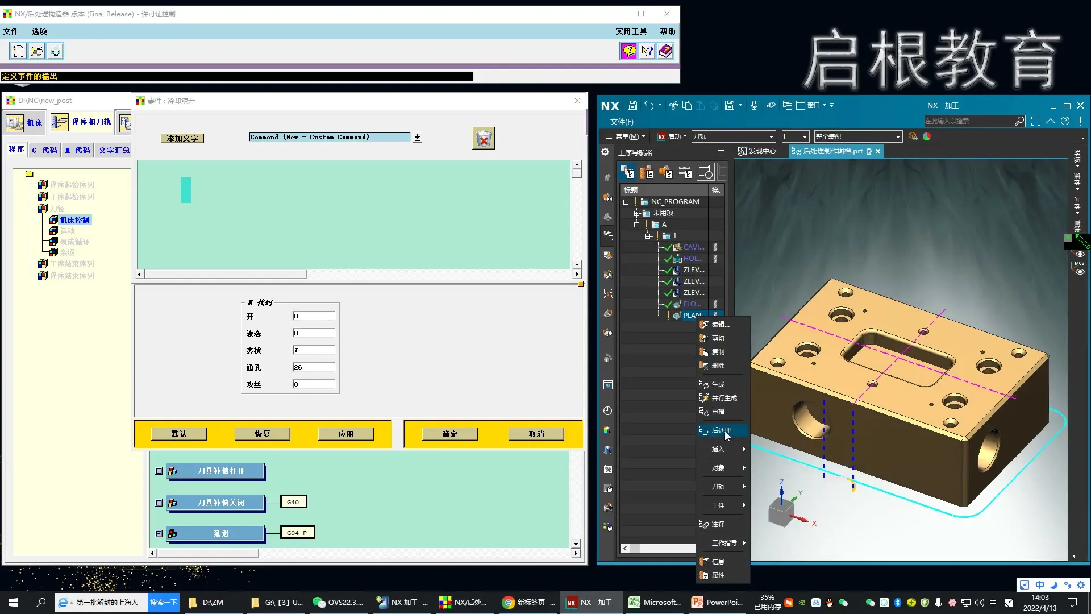Viewport: 1091px width, 614px height.
Task: Click the 添加文字 button
Action: click(x=182, y=138)
